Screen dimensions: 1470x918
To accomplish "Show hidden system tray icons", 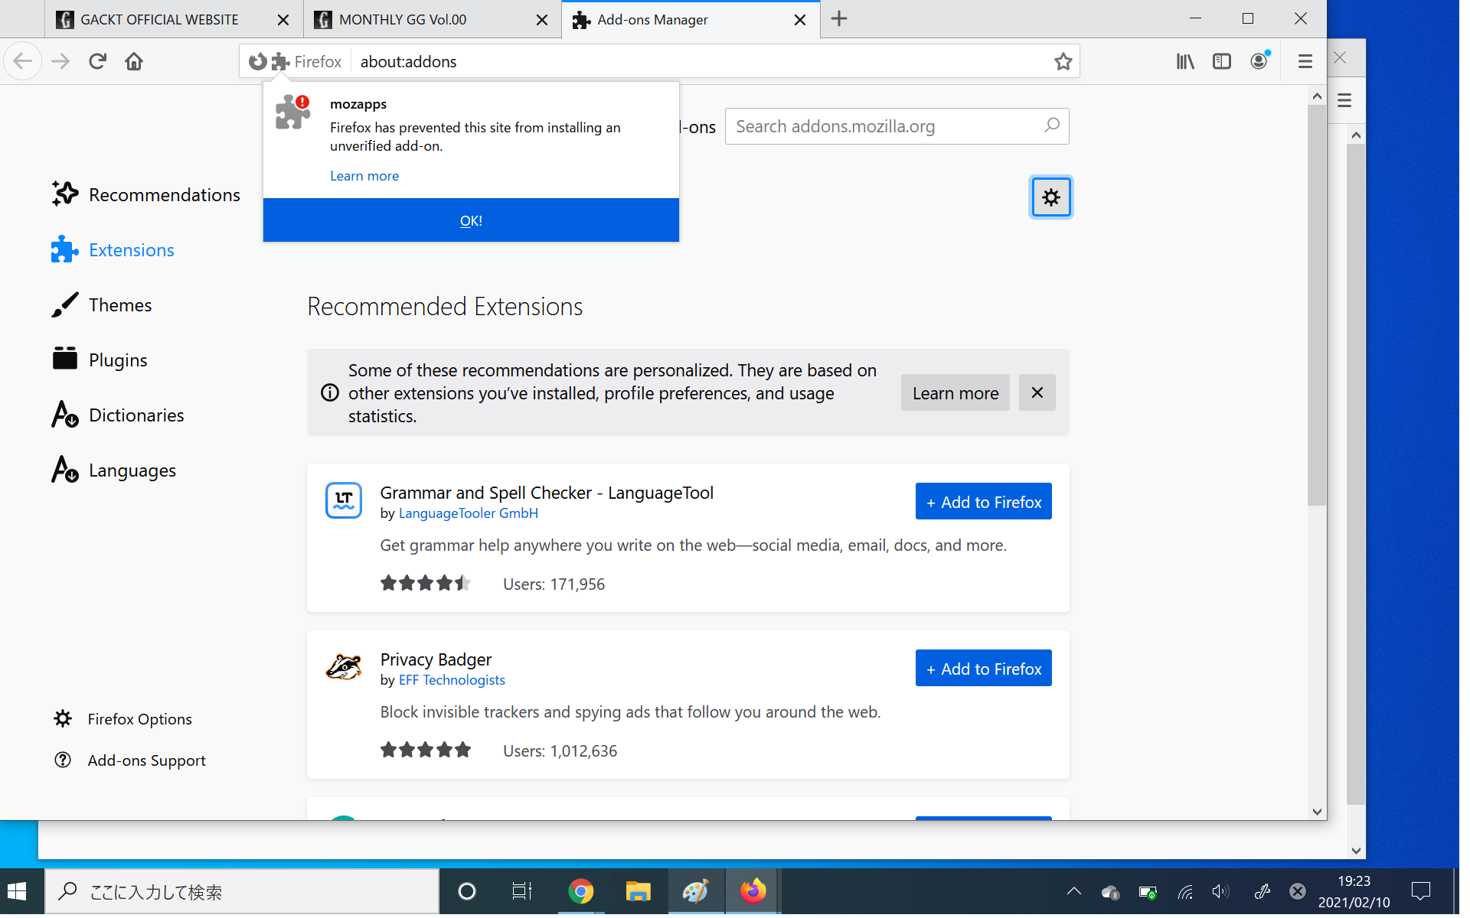I will click(x=1074, y=891).
